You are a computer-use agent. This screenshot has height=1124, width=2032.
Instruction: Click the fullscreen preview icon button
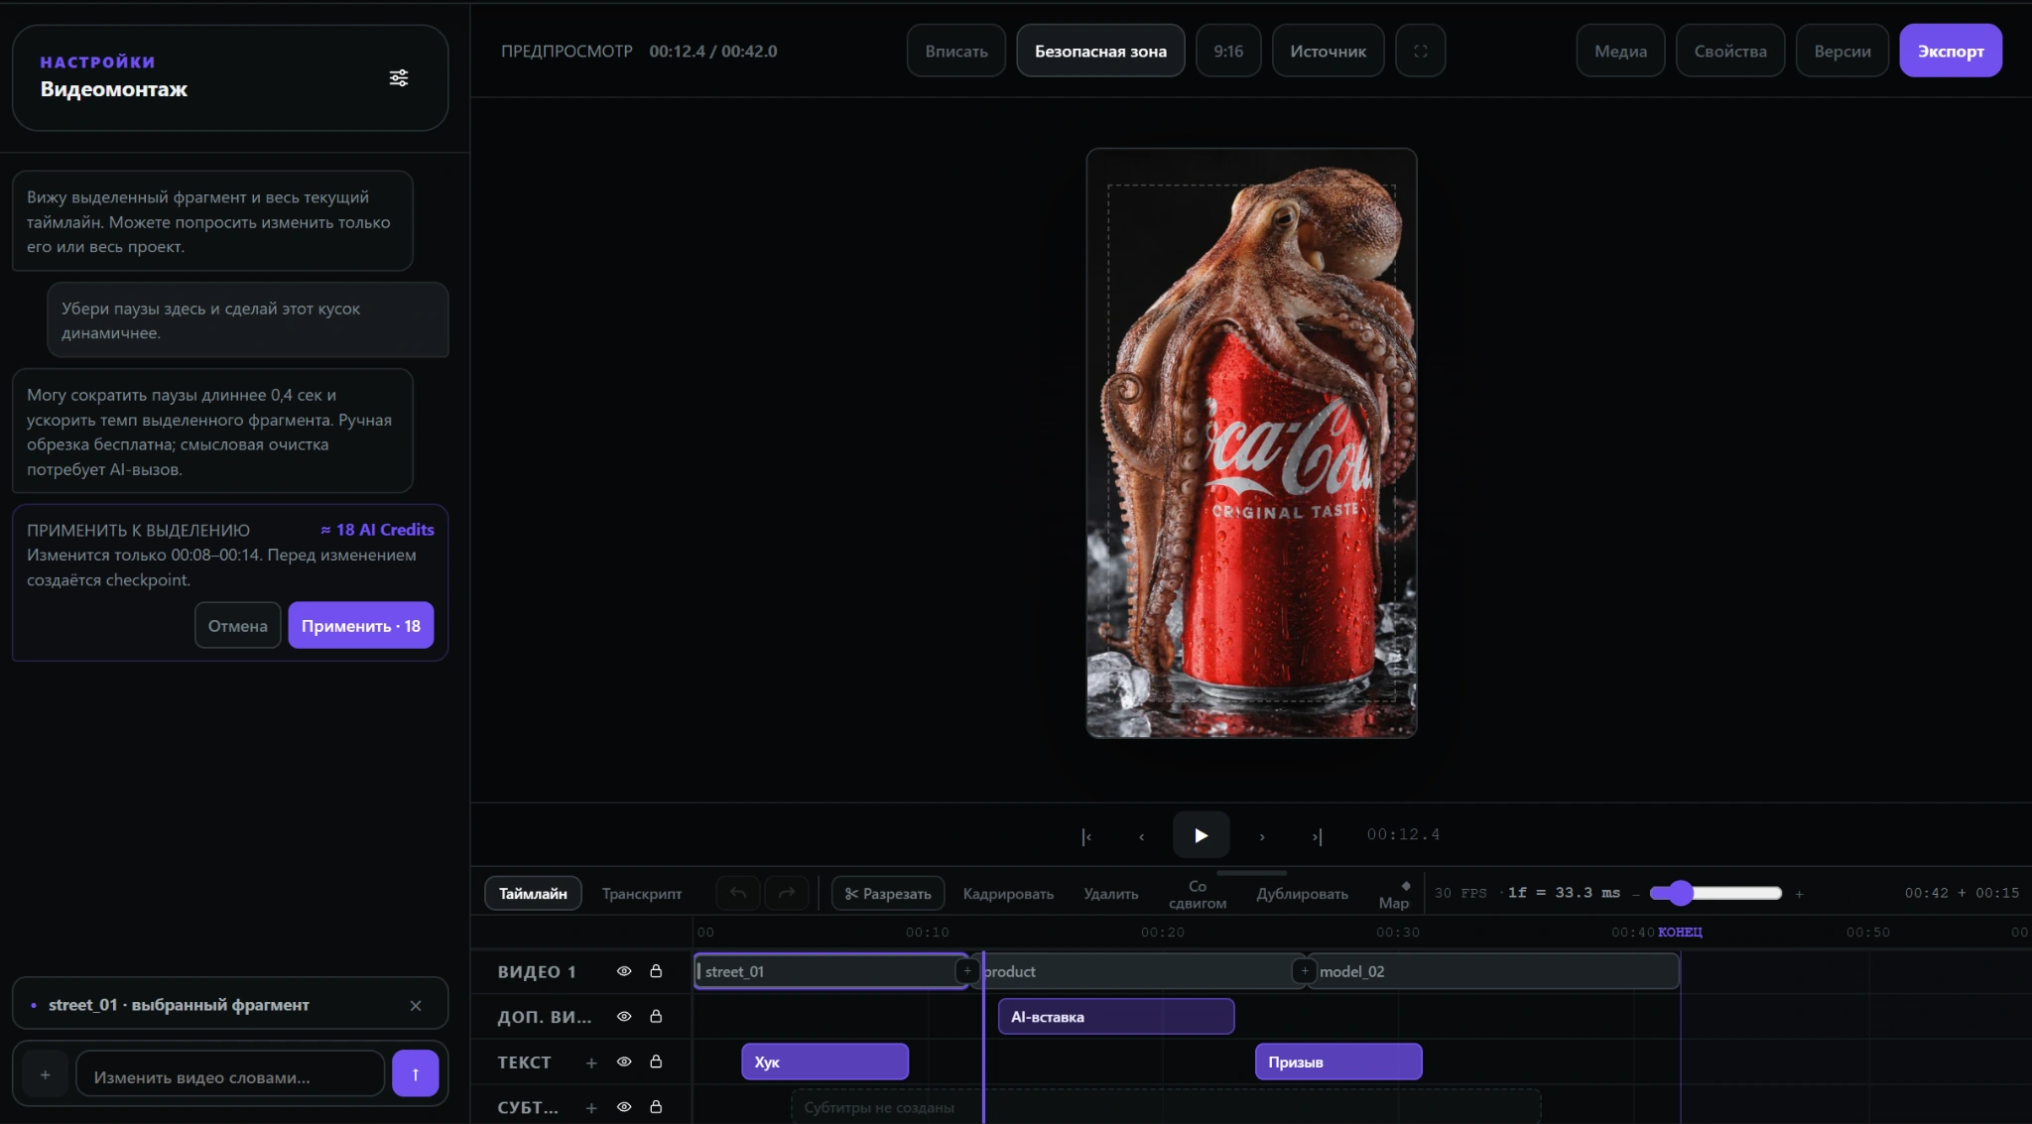[1421, 51]
